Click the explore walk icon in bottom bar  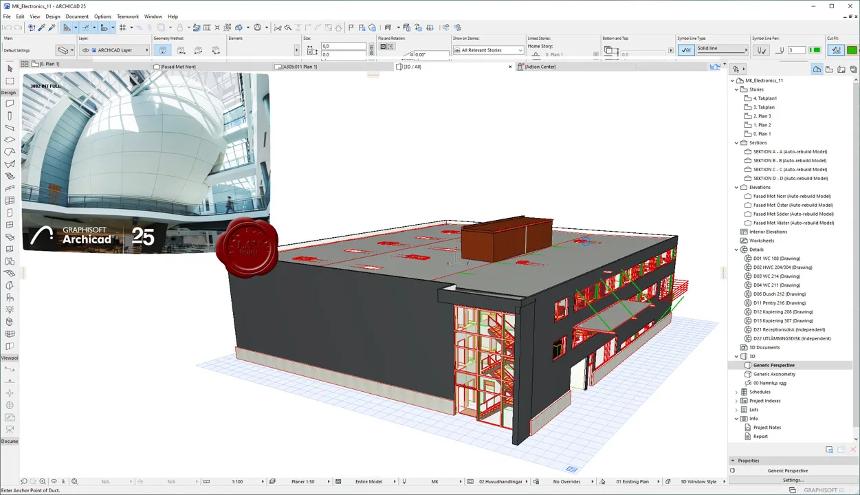tap(63, 481)
